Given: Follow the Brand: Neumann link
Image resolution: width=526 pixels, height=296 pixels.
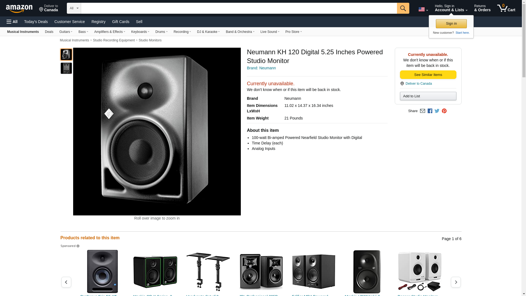Looking at the screenshot, I should pyautogui.click(x=261, y=68).
